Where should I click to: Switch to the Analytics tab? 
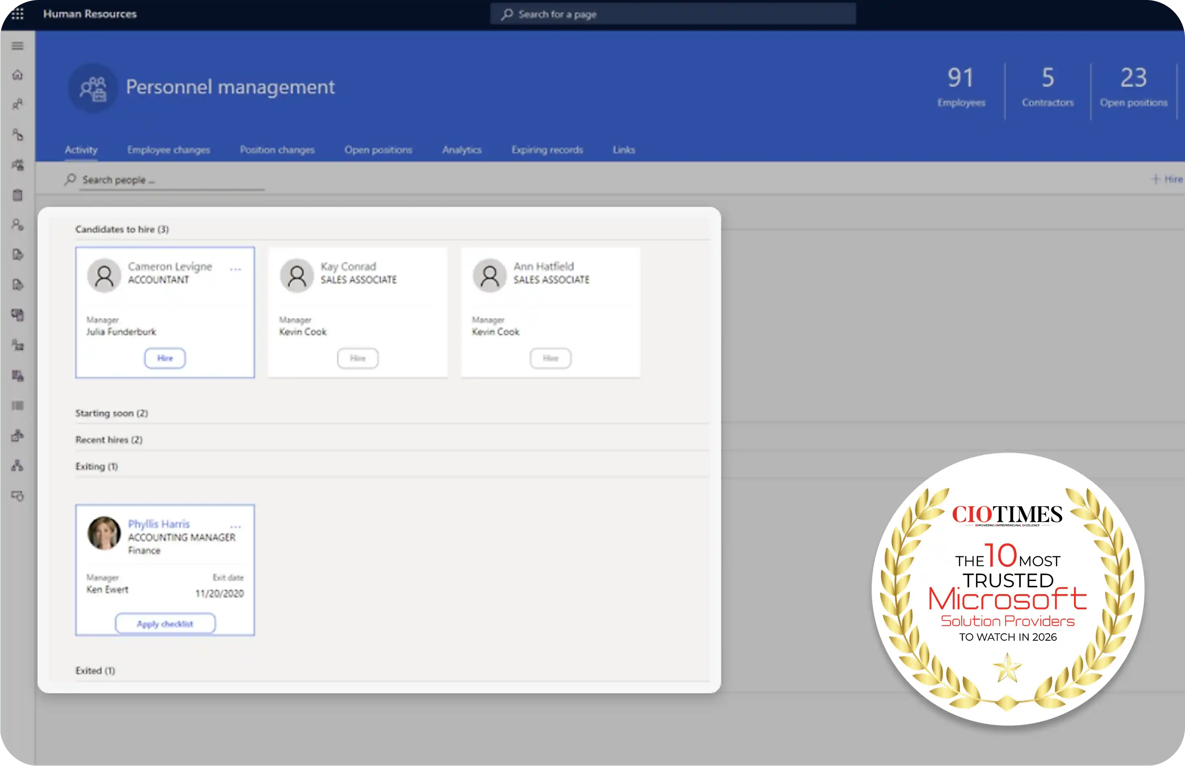point(462,150)
